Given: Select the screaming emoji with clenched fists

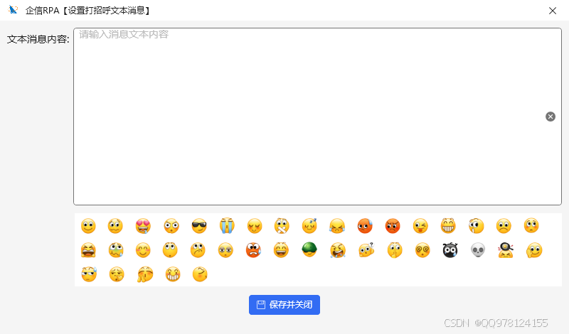Looking at the screenshot, I should tap(88, 250).
